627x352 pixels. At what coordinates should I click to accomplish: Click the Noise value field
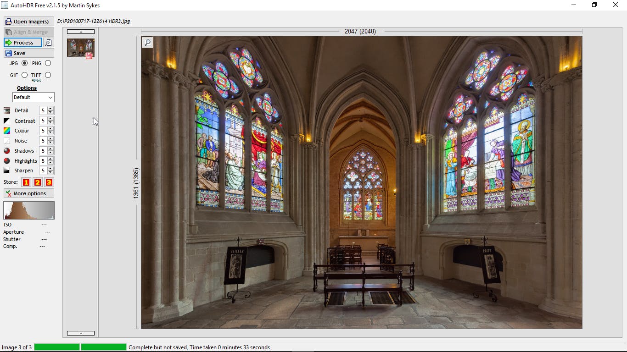click(x=43, y=141)
